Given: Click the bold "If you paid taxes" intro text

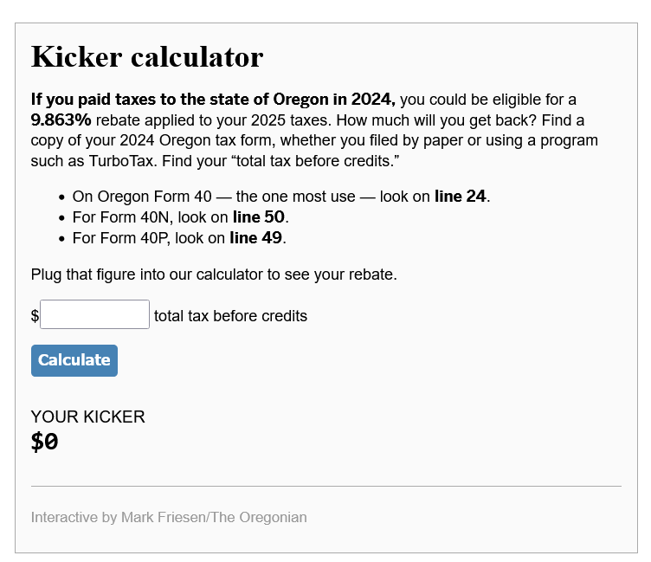Looking at the screenshot, I should [213, 100].
